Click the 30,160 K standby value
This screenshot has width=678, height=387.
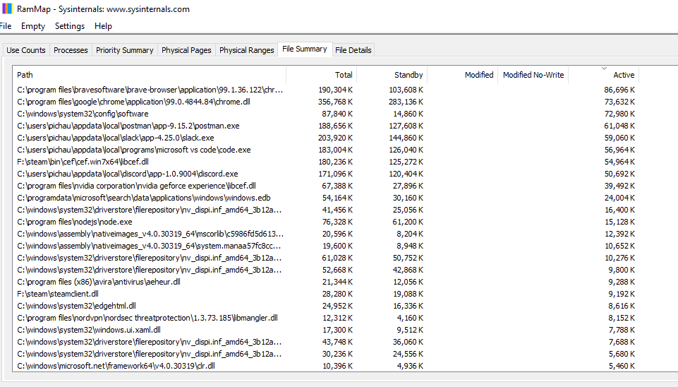pyautogui.click(x=408, y=198)
